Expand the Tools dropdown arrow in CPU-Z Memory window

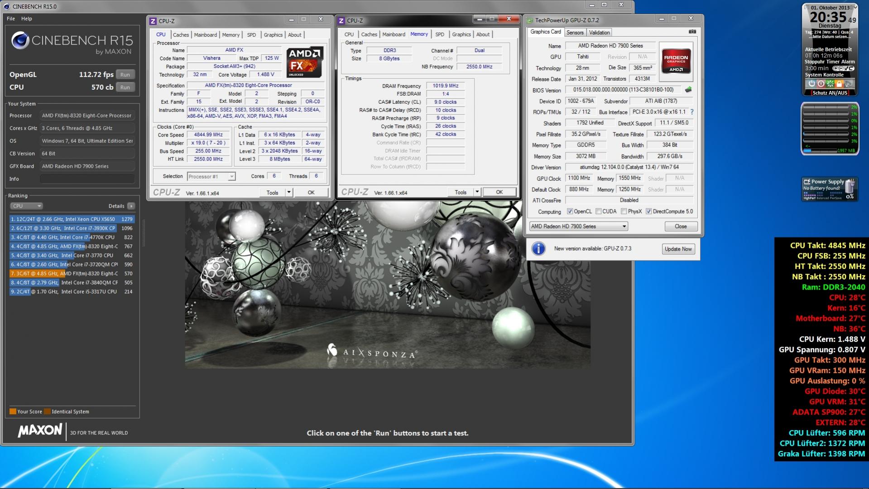476,192
